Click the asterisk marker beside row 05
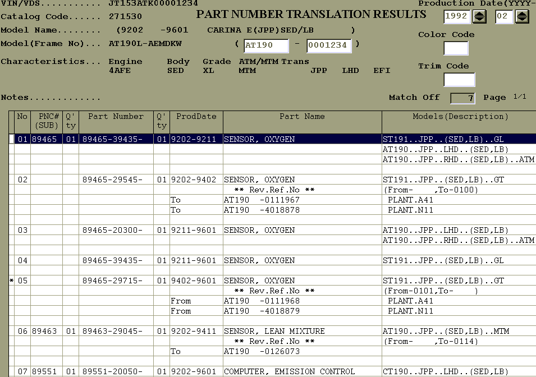 [x=12, y=281]
